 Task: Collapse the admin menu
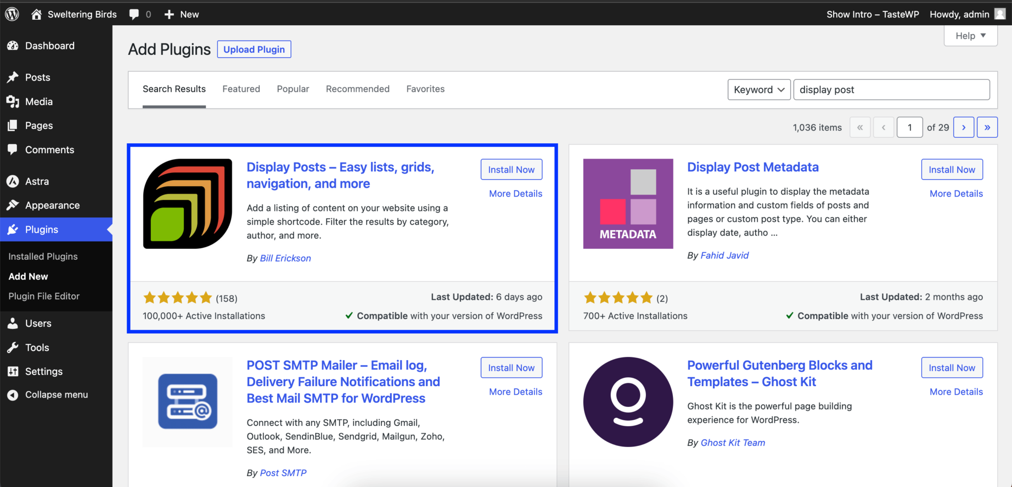13,394
